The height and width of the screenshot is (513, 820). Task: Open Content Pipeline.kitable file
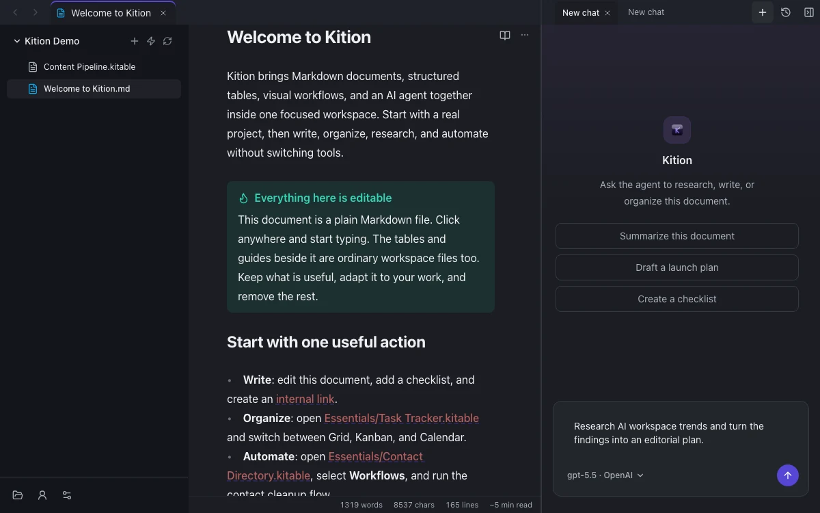coord(94,67)
